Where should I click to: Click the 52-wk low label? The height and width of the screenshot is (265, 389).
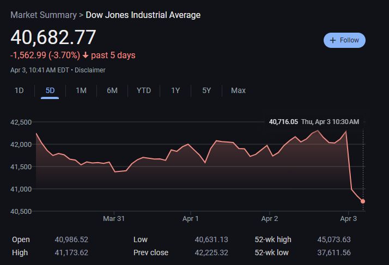[x=272, y=252]
